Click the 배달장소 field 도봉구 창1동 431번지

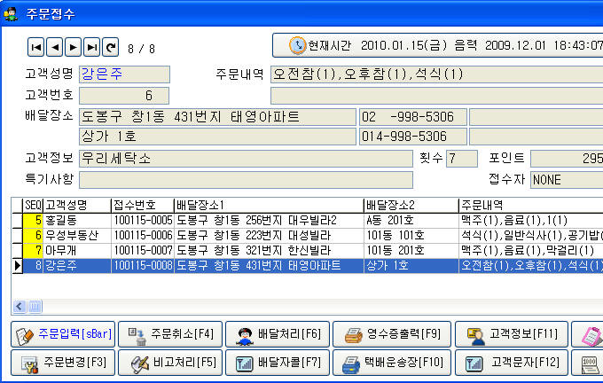[217, 117]
